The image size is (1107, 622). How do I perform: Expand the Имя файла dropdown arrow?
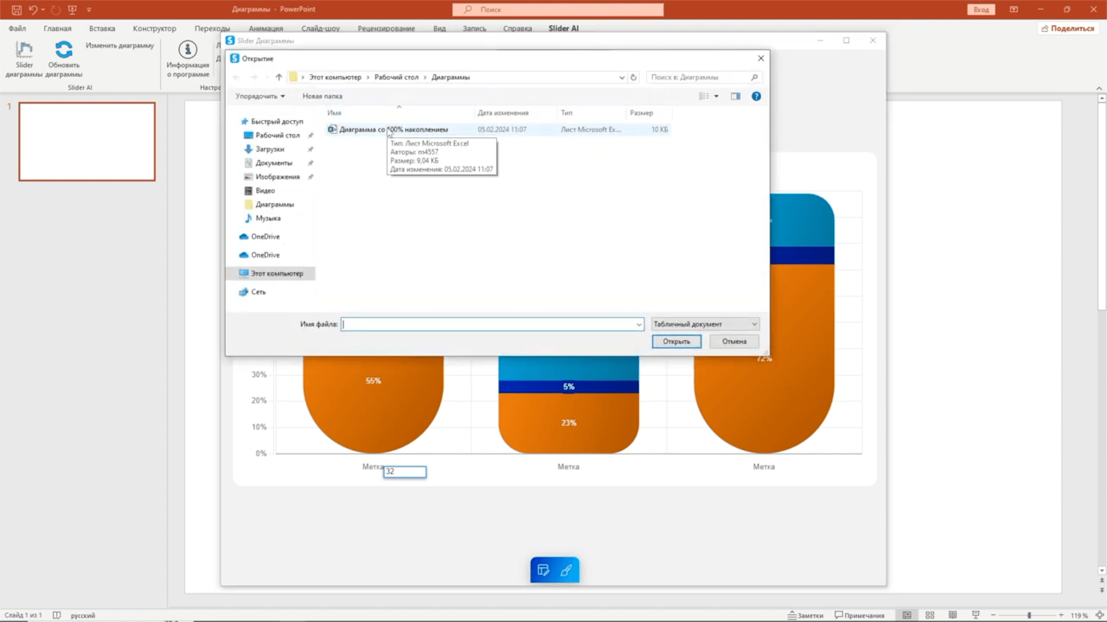[x=639, y=324]
